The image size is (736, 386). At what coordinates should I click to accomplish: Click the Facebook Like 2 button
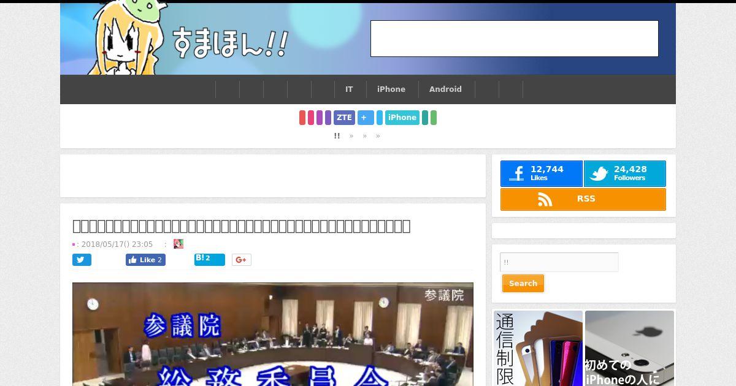[x=145, y=260]
